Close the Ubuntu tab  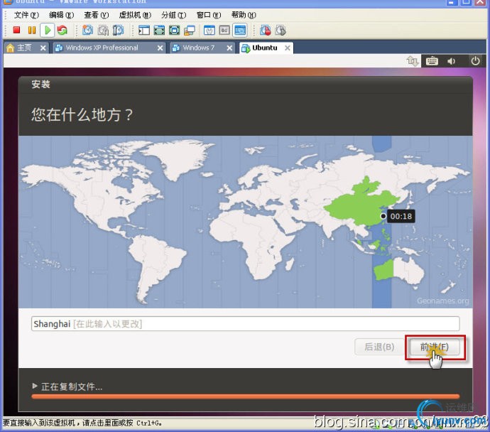(288, 48)
